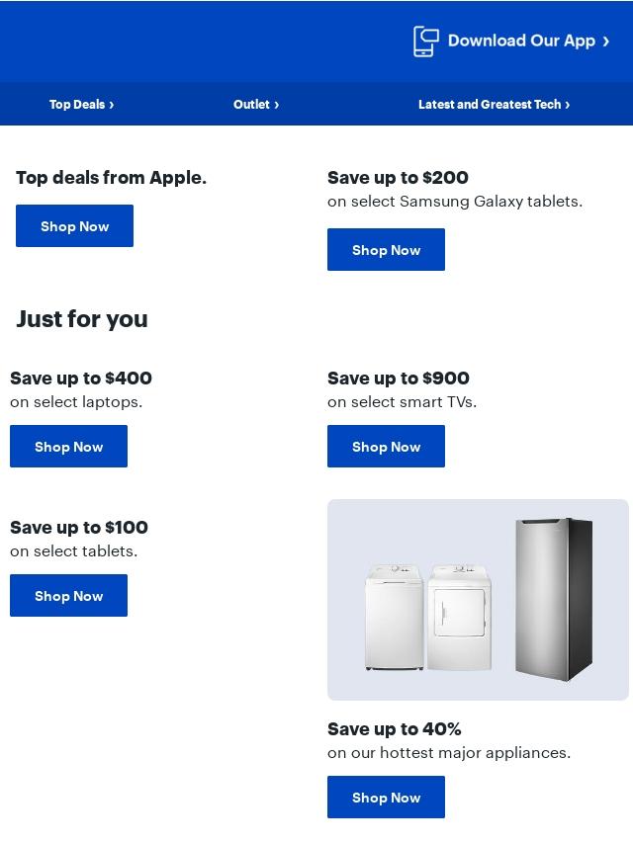The image size is (633, 844).
Task: Select the Save up to 40% heading
Action: [395, 728]
